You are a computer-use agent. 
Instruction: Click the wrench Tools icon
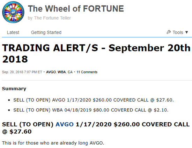coord(169,32)
